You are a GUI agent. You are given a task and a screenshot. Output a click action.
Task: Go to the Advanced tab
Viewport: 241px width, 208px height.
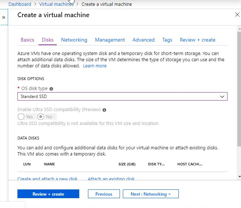pyautogui.click(x=143, y=40)
